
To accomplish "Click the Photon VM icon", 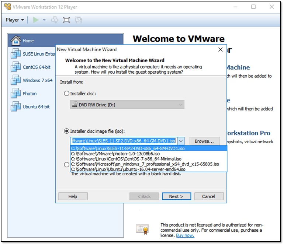I will pos(15,93).
